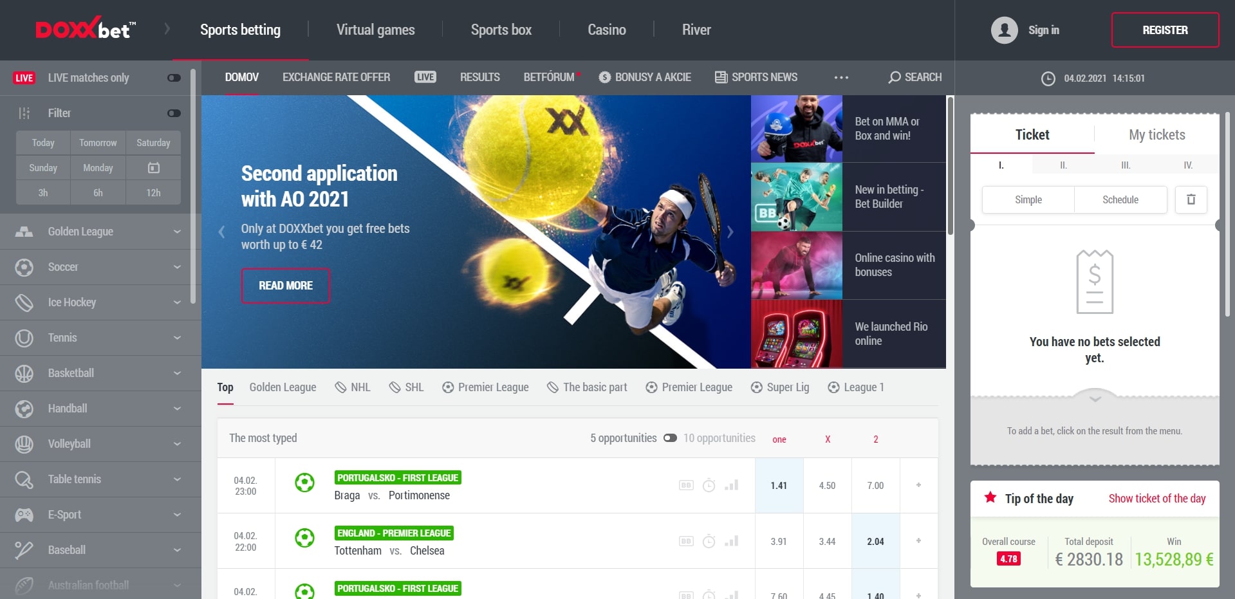
Task: Open the Virtual games tab
Action: coord(376,30)
